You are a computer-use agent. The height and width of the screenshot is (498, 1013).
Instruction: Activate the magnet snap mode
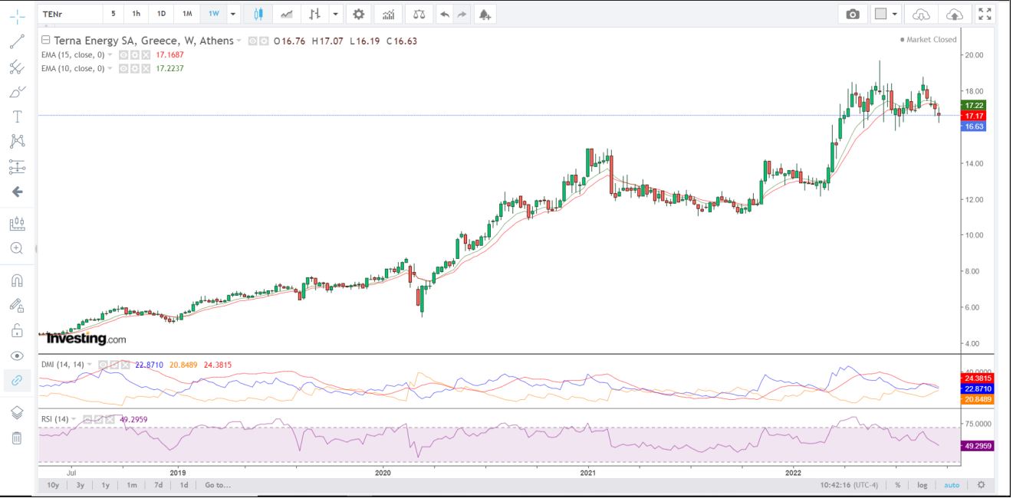click(17, 280)
